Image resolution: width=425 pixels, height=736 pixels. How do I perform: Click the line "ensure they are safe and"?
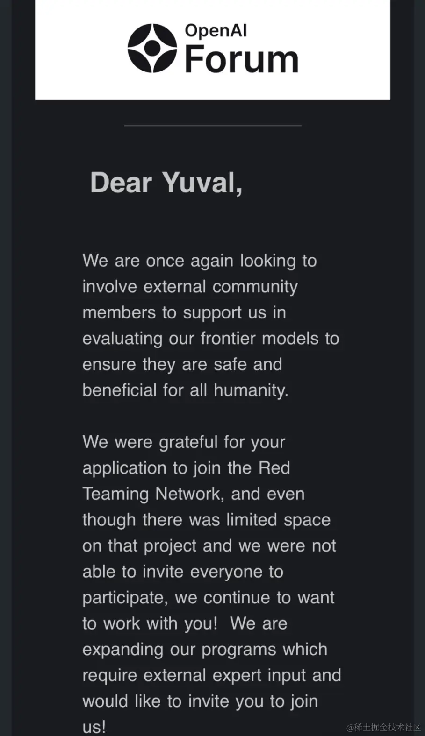tap(182, 364)
